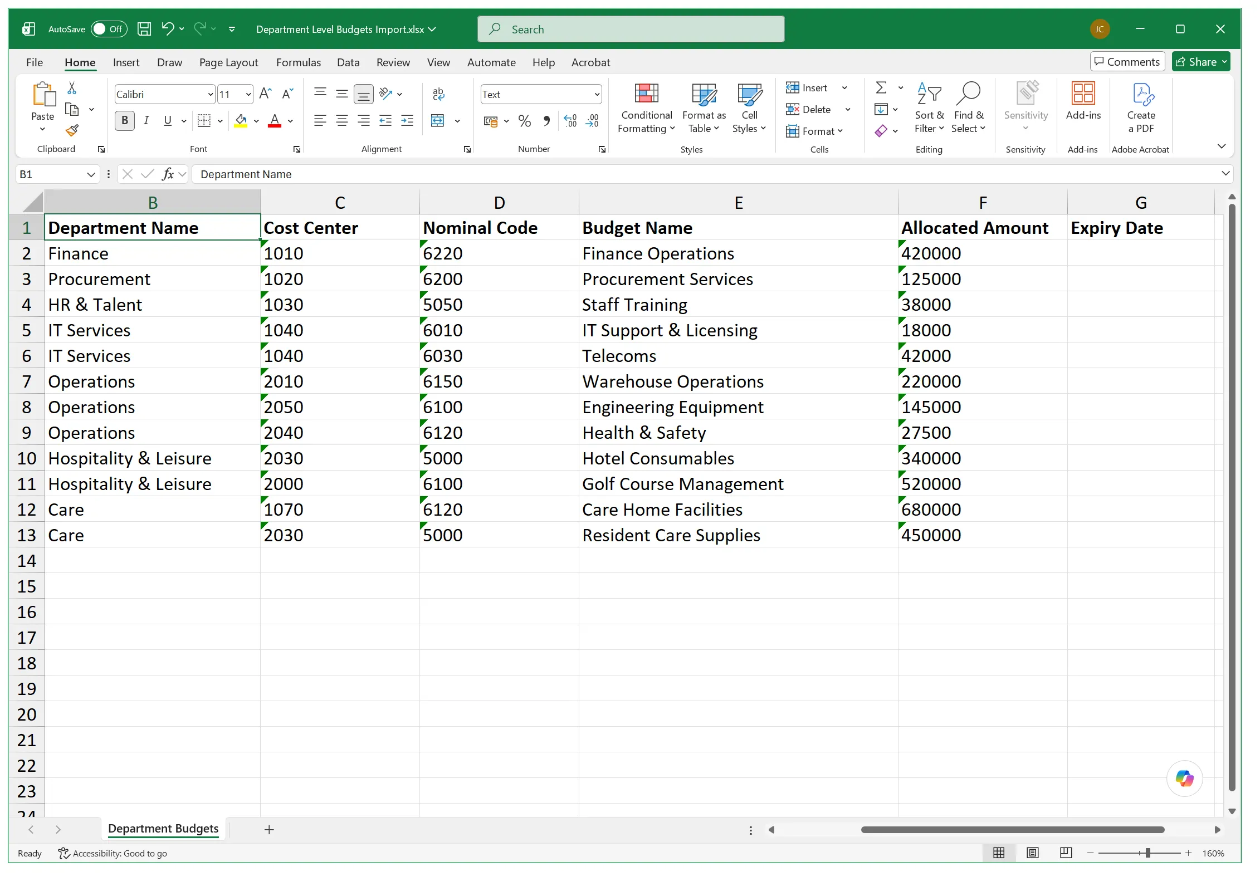This screenshot has width=1260, height=891.
Task: Toggle Underline formatting
Action: point(168,121)
